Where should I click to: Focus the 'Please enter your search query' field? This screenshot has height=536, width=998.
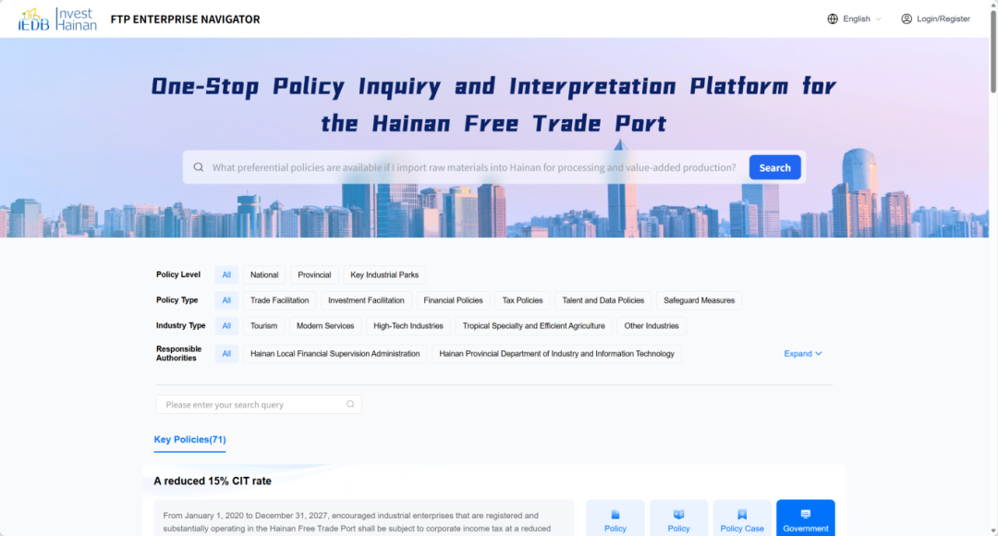(249, 404)
